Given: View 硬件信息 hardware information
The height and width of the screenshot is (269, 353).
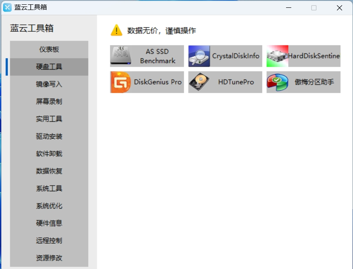Looking at the screenshot, I should tap(48, 223).
